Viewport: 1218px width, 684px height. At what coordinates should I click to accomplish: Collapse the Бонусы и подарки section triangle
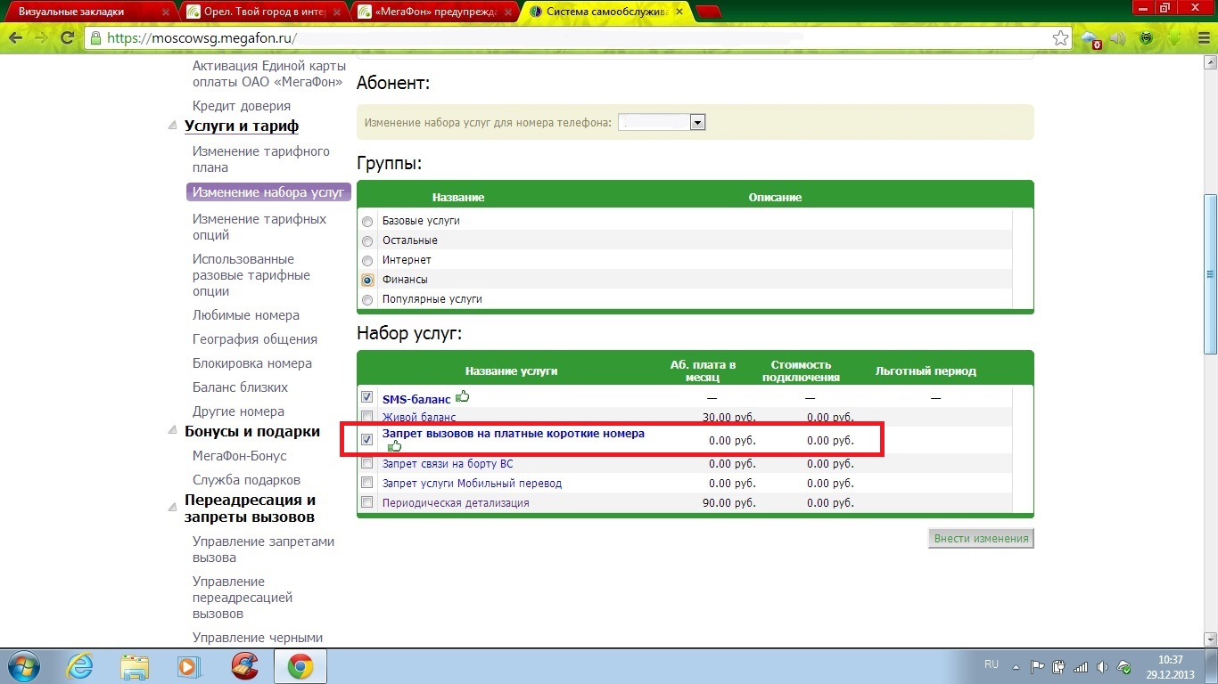[172, 432]
